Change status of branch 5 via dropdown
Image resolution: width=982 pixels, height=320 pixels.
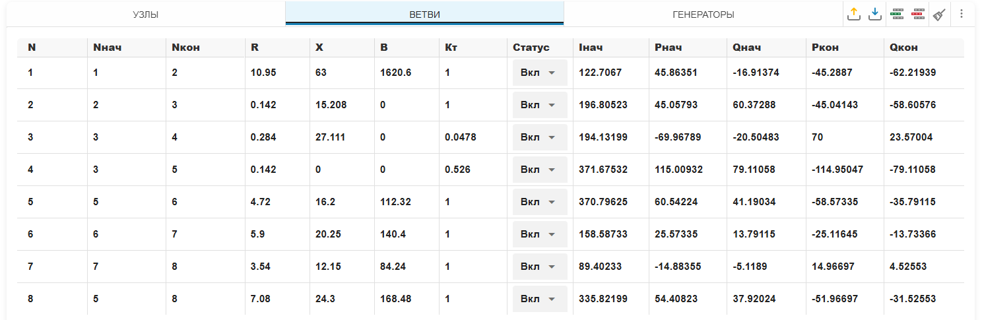540,202
